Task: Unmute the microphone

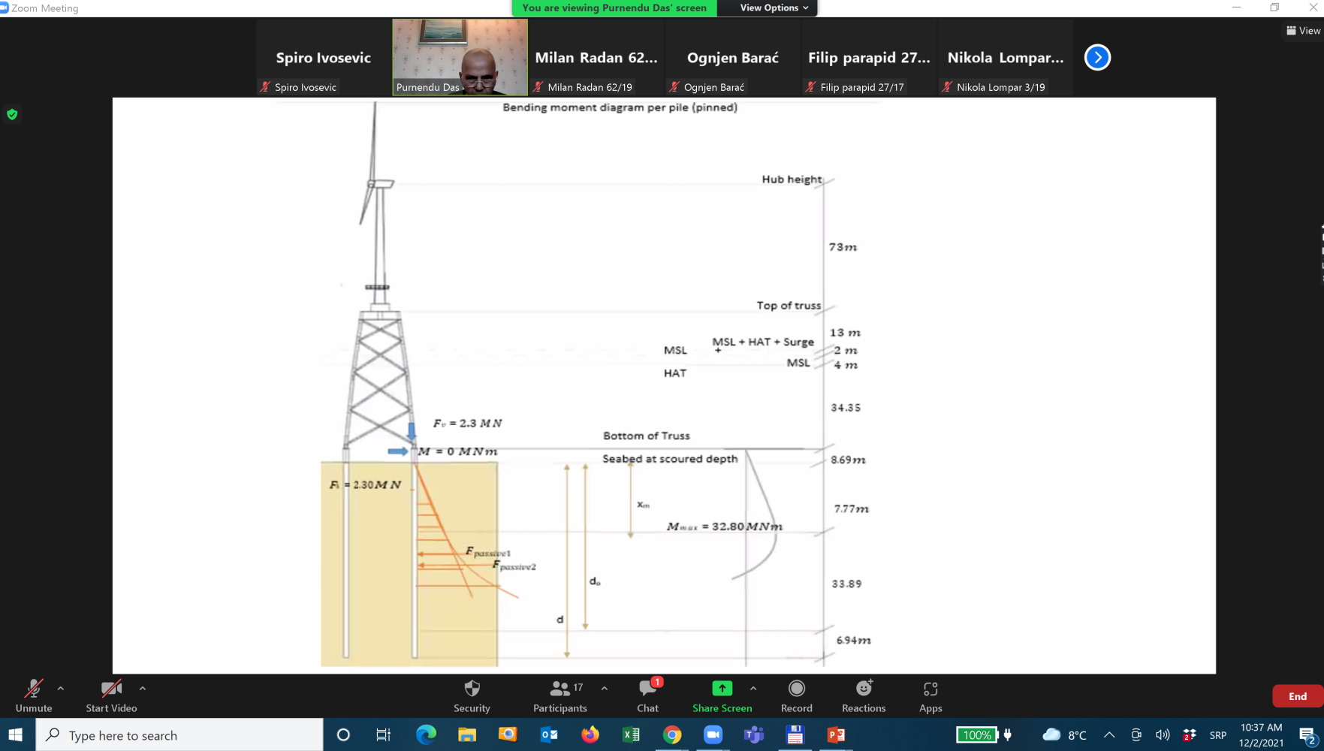Action: pyautogui.click(x=34, y=695)
